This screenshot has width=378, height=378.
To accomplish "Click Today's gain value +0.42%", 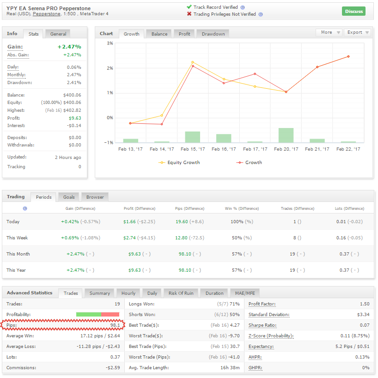I will pyautogui.click(x=70, y=221).
